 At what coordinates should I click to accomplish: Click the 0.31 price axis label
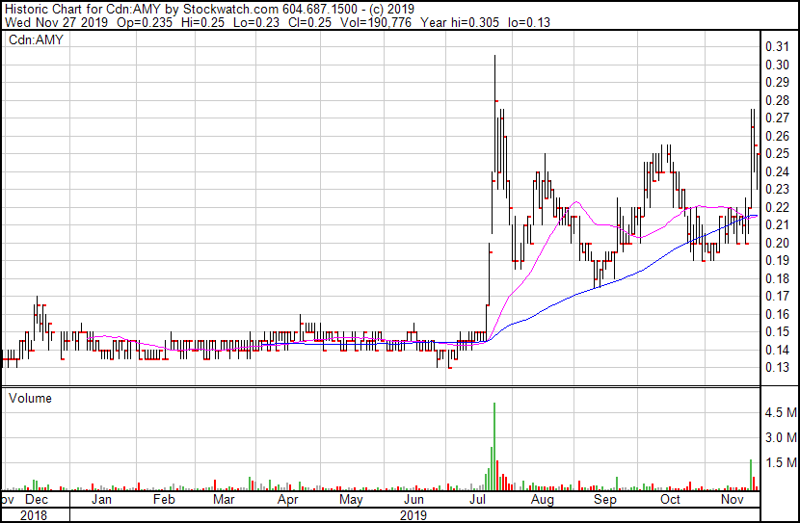point(777,47)
